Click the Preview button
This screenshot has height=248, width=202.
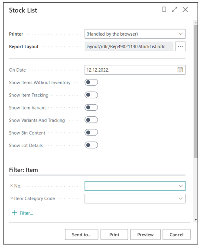(145, 235)
